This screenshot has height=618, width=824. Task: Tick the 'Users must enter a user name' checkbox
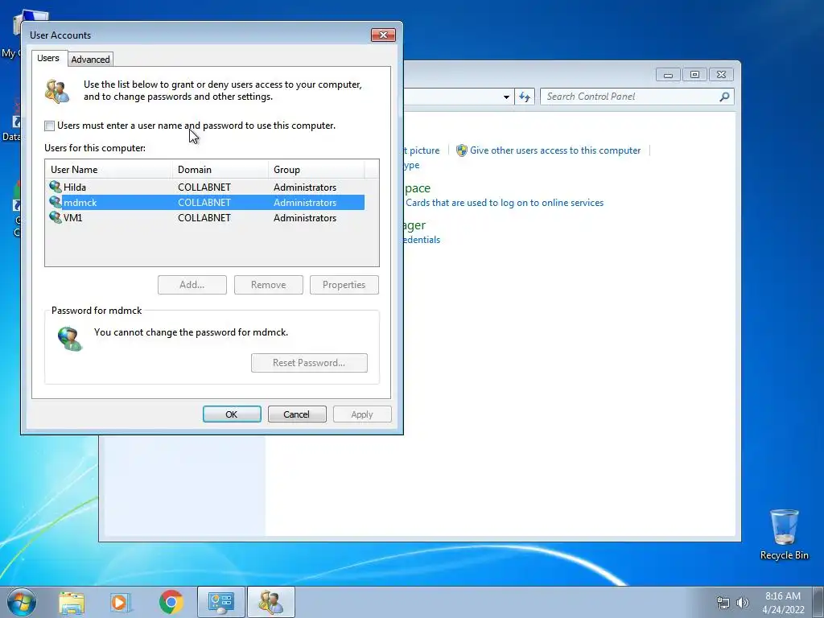49,126
